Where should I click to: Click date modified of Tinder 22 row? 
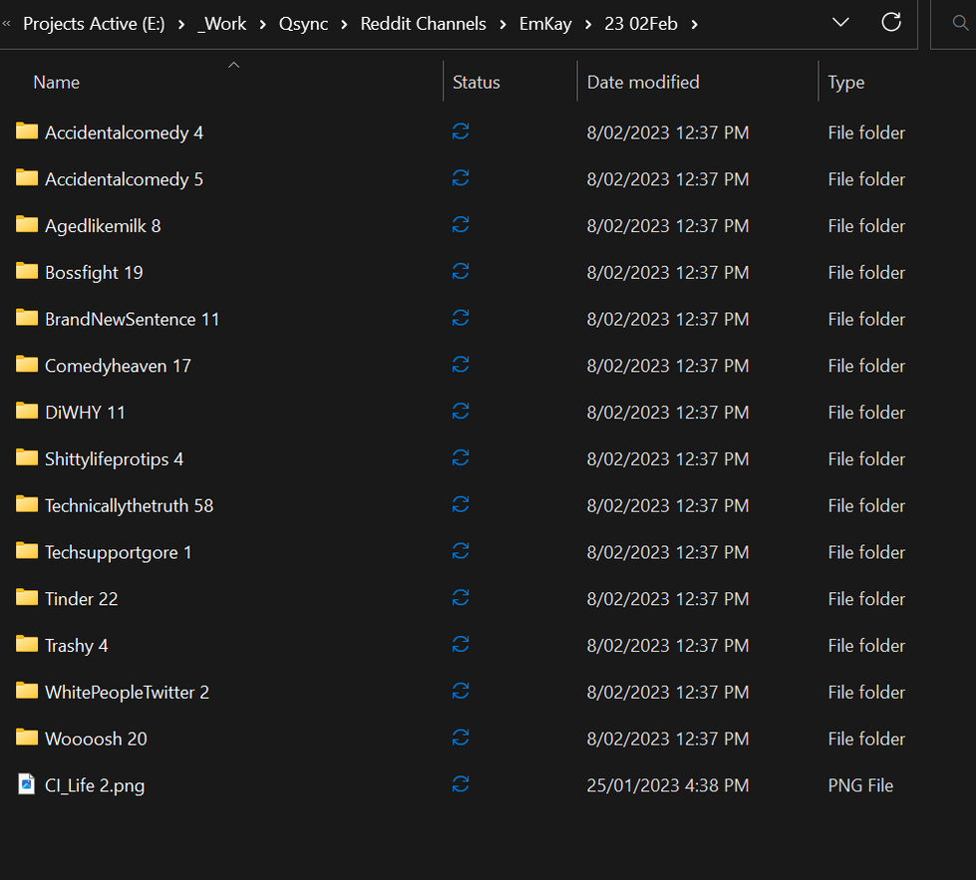point(667,599)
